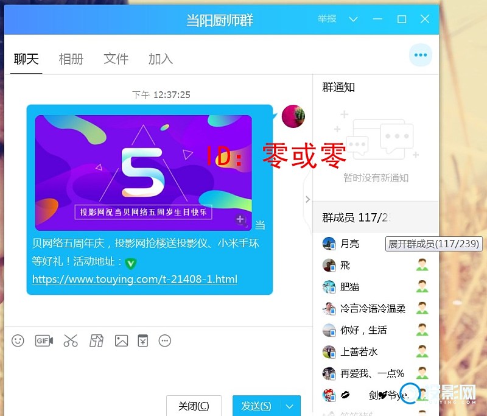
Task: Open the three-dot group options button
Action: 421,55
